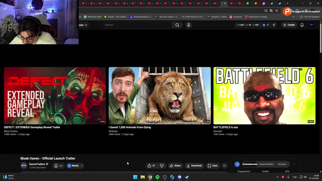Dislike the Bleak Haven video

point(162,166)
